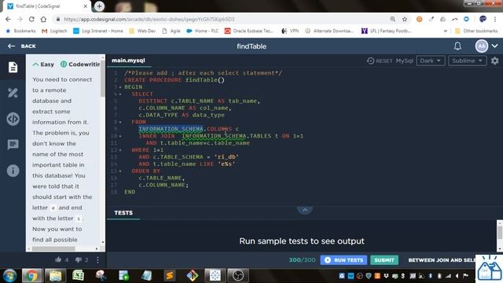
Task: Open the VPN bookmark
Action: coord(290,31)
